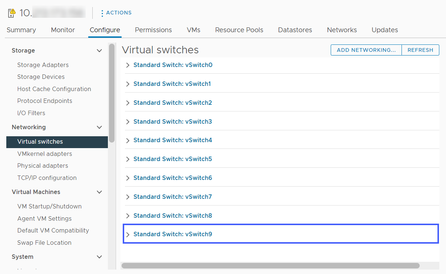
Task: Switch to Resource Pools tab
Action: pos(239,30)
